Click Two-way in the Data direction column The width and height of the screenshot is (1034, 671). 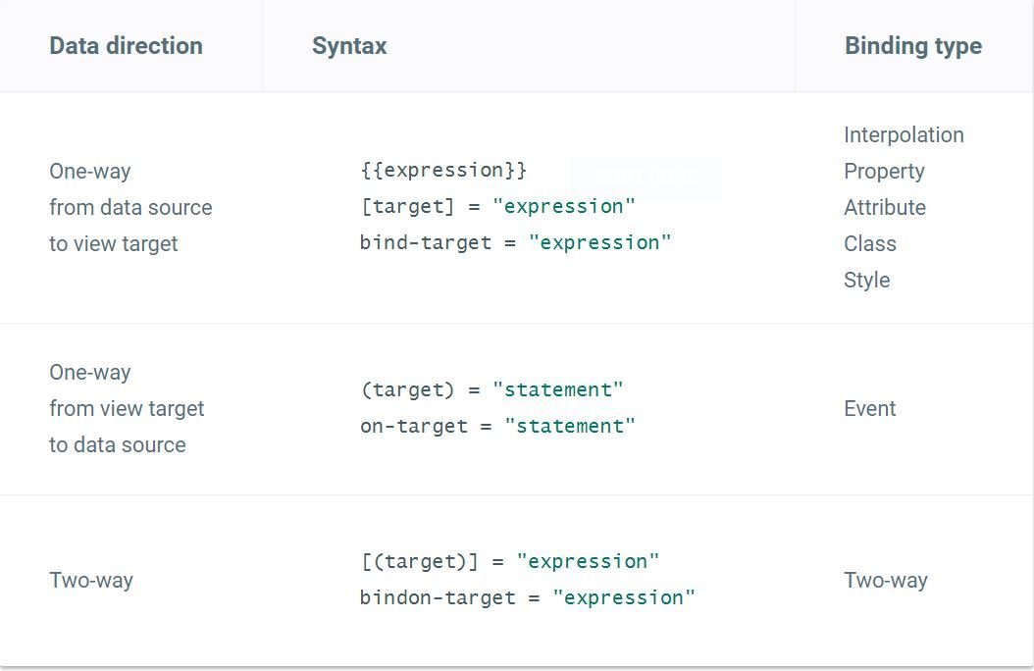pos(91,581)
